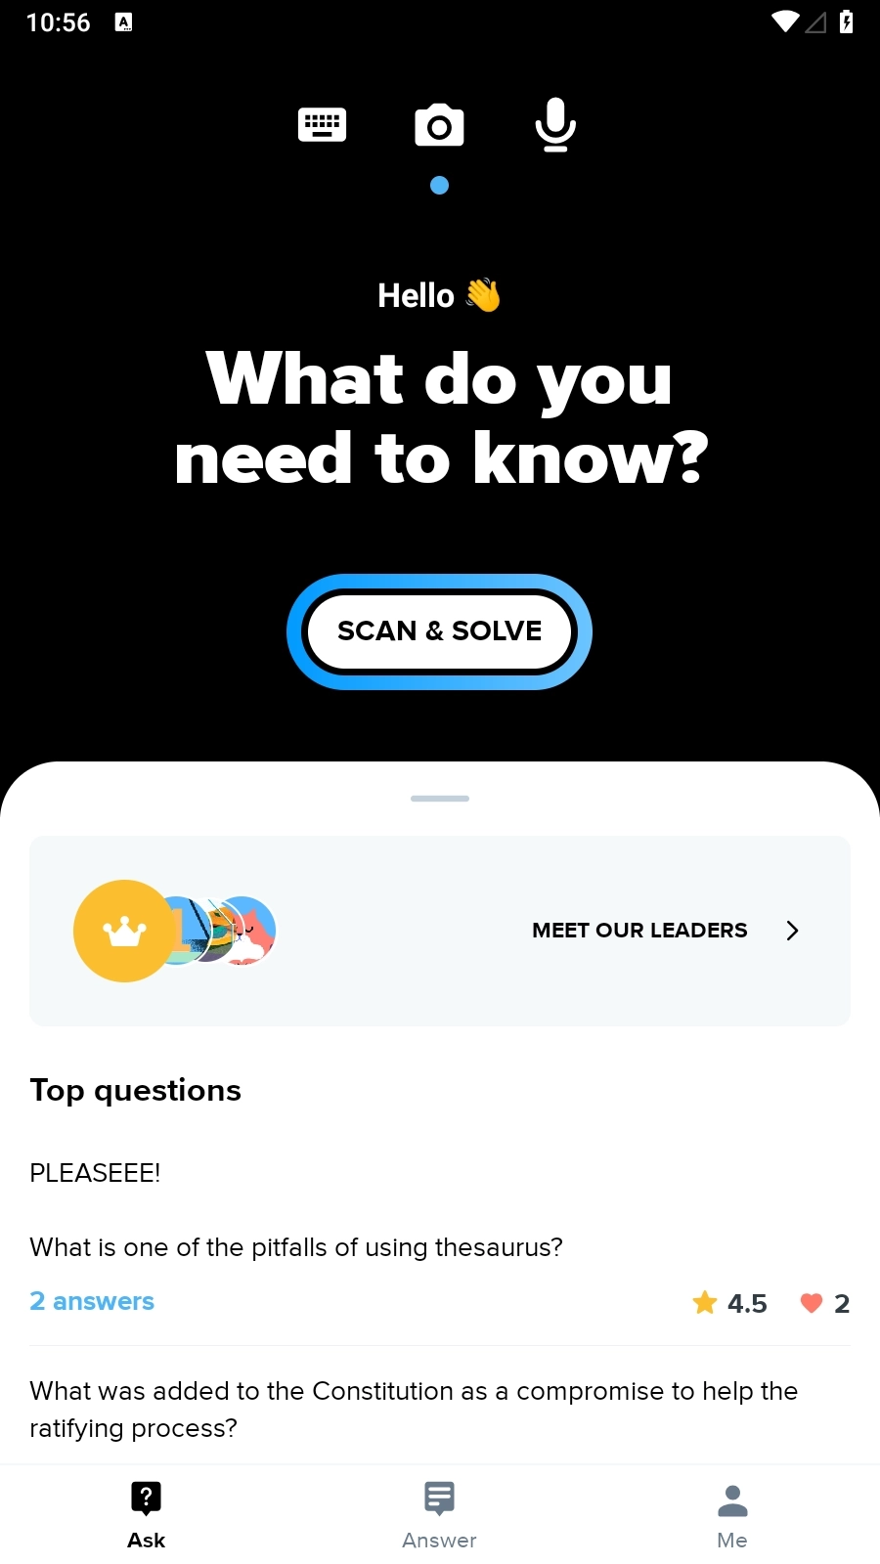Select the camera scan icon
The height and width of the screenshot is (1564, 880).
pyautogui.click(x=439, y=125)
